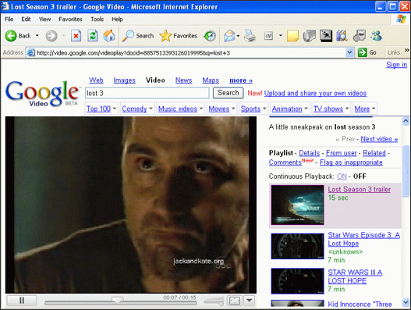Click the Forward arrow icon
This screenshot has width=411, height=310.
tap(51, 36)
